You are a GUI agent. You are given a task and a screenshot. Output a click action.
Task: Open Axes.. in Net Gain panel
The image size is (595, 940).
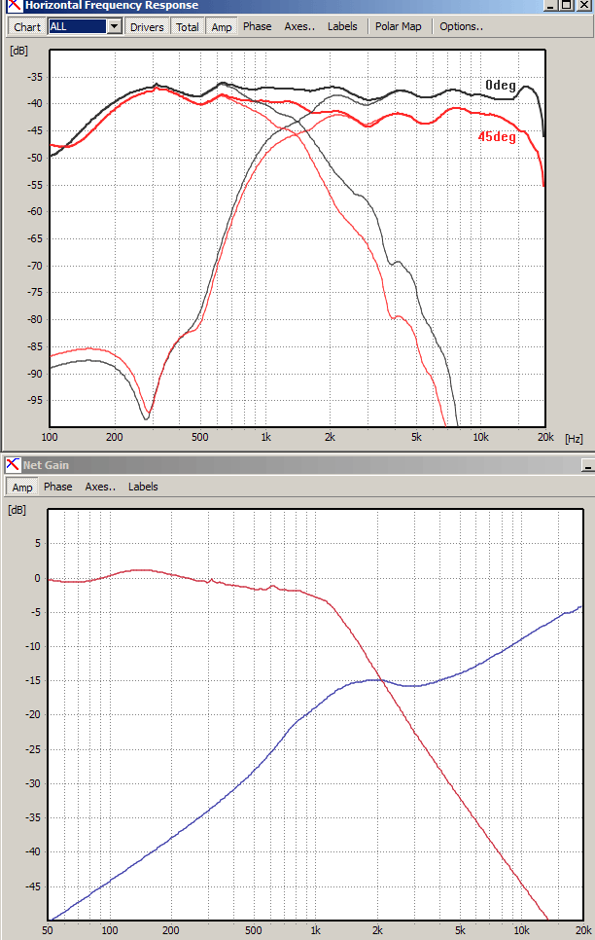point(100,487)
